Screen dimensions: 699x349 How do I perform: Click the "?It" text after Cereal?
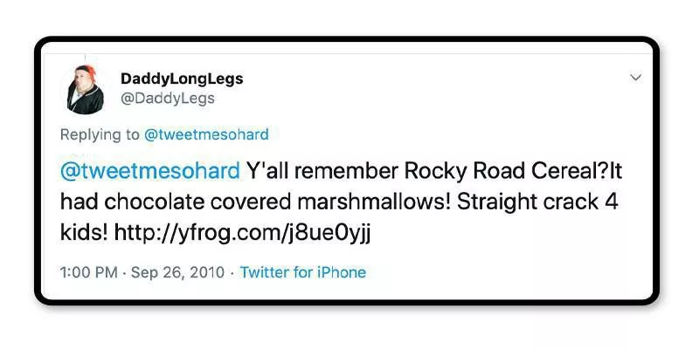pos(610,169)
